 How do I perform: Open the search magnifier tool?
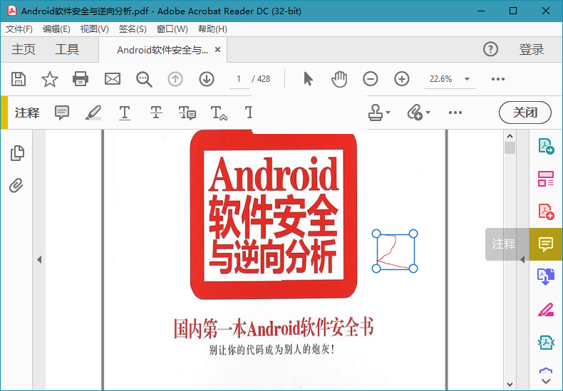click(144, 79)
